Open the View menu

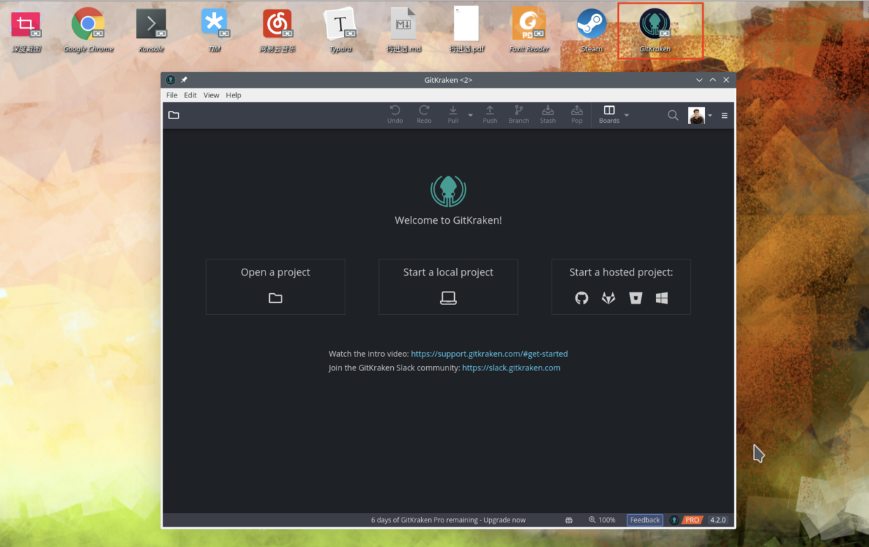[211, 95]
